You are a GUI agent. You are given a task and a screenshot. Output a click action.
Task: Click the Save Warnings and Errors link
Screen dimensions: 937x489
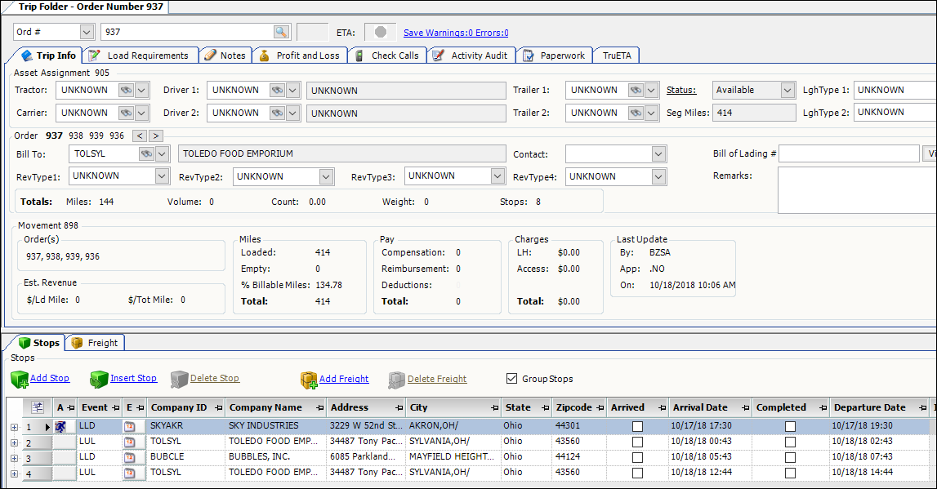point(456,33)
